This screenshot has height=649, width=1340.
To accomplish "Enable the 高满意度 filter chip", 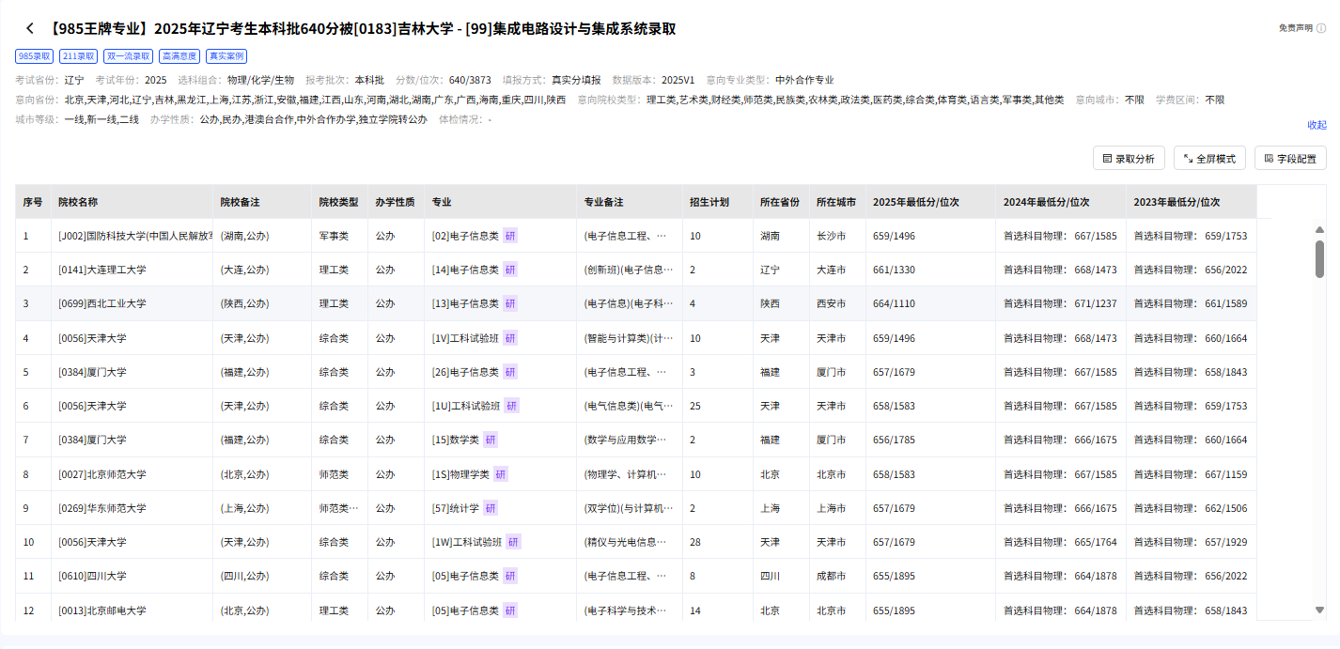I will [179, 55].
